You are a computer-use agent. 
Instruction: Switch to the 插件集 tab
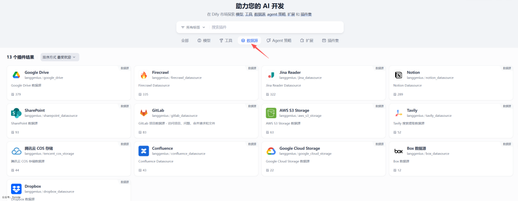point(330,41)
